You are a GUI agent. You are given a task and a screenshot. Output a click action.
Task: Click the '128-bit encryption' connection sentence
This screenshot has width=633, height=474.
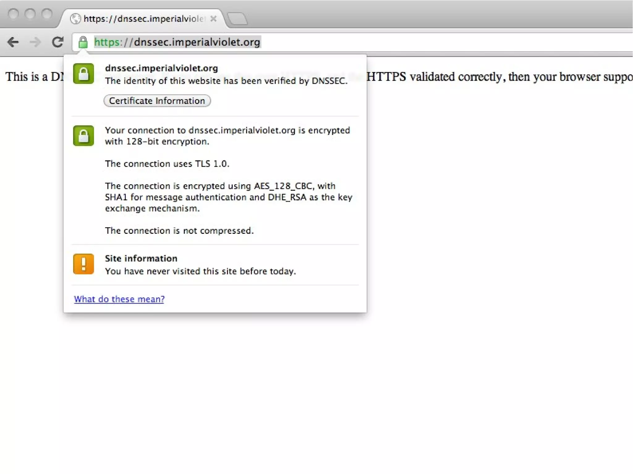[227, 136]
